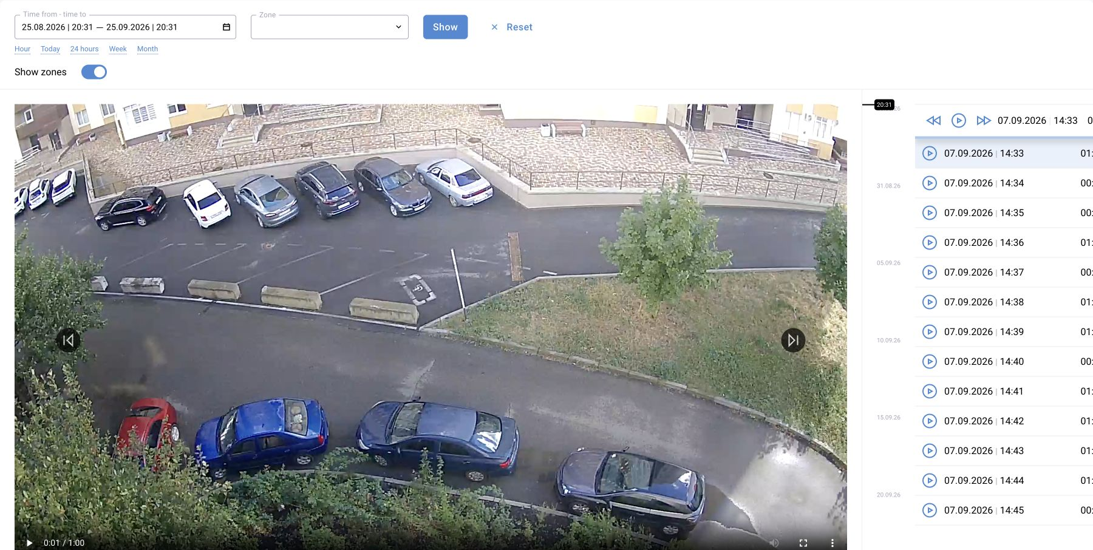Play the 07.09.2026 14:43 recording
1093x550 pixels.
pyautogui.click(x=930, y=451)
